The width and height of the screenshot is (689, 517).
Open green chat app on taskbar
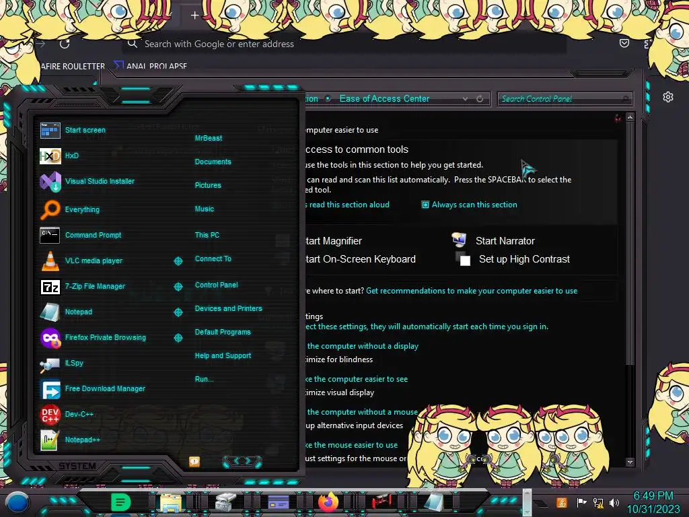pos(121,502)
